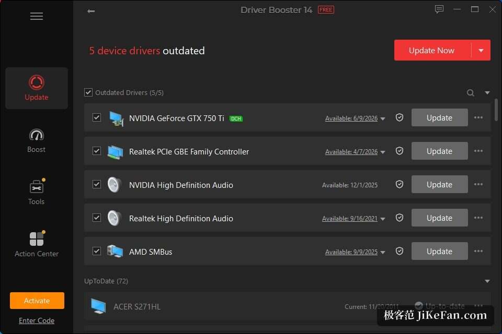Update the Realtek High Definition Audio driver

[439, 218]
